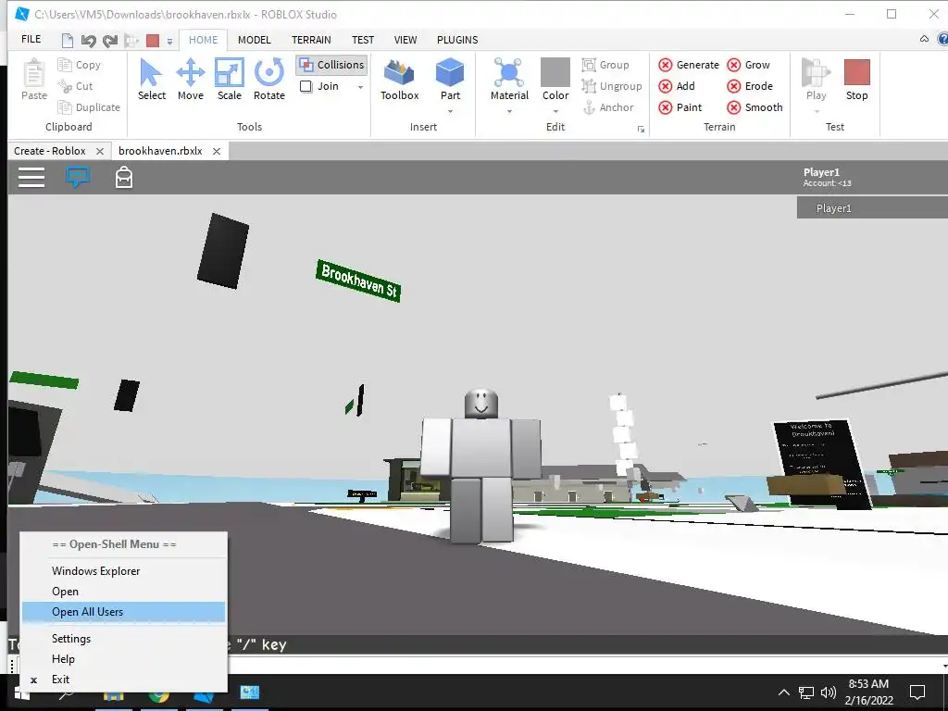The width and height of the screenshot is (948, 711).
Task: Open the backpack inventory icon
Action: [x=124, y=178]
